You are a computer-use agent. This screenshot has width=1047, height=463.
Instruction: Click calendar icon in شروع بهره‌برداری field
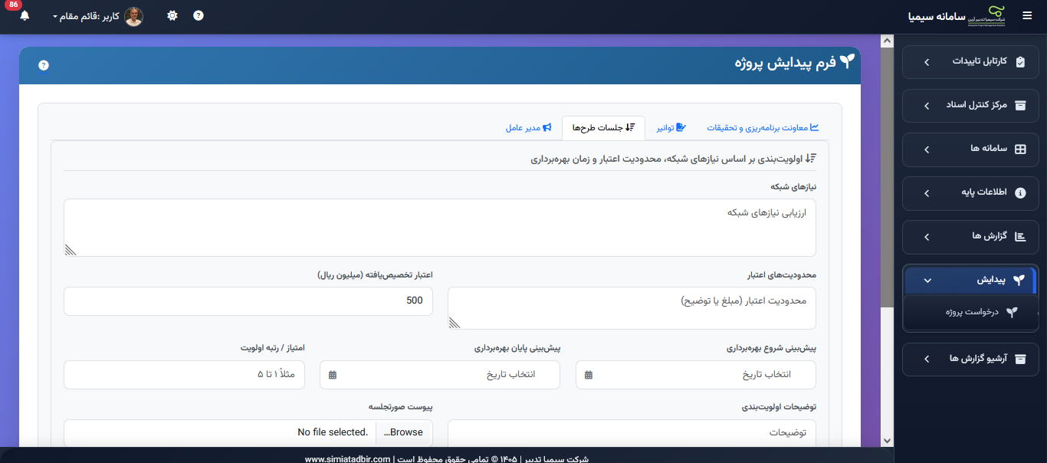pos(588,375)
